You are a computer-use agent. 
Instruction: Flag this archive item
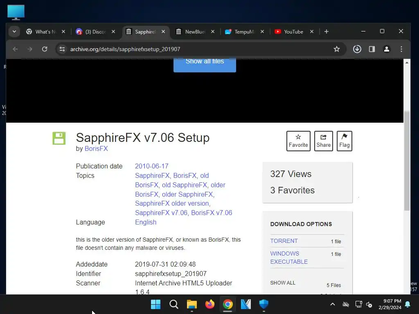point(345,141)
